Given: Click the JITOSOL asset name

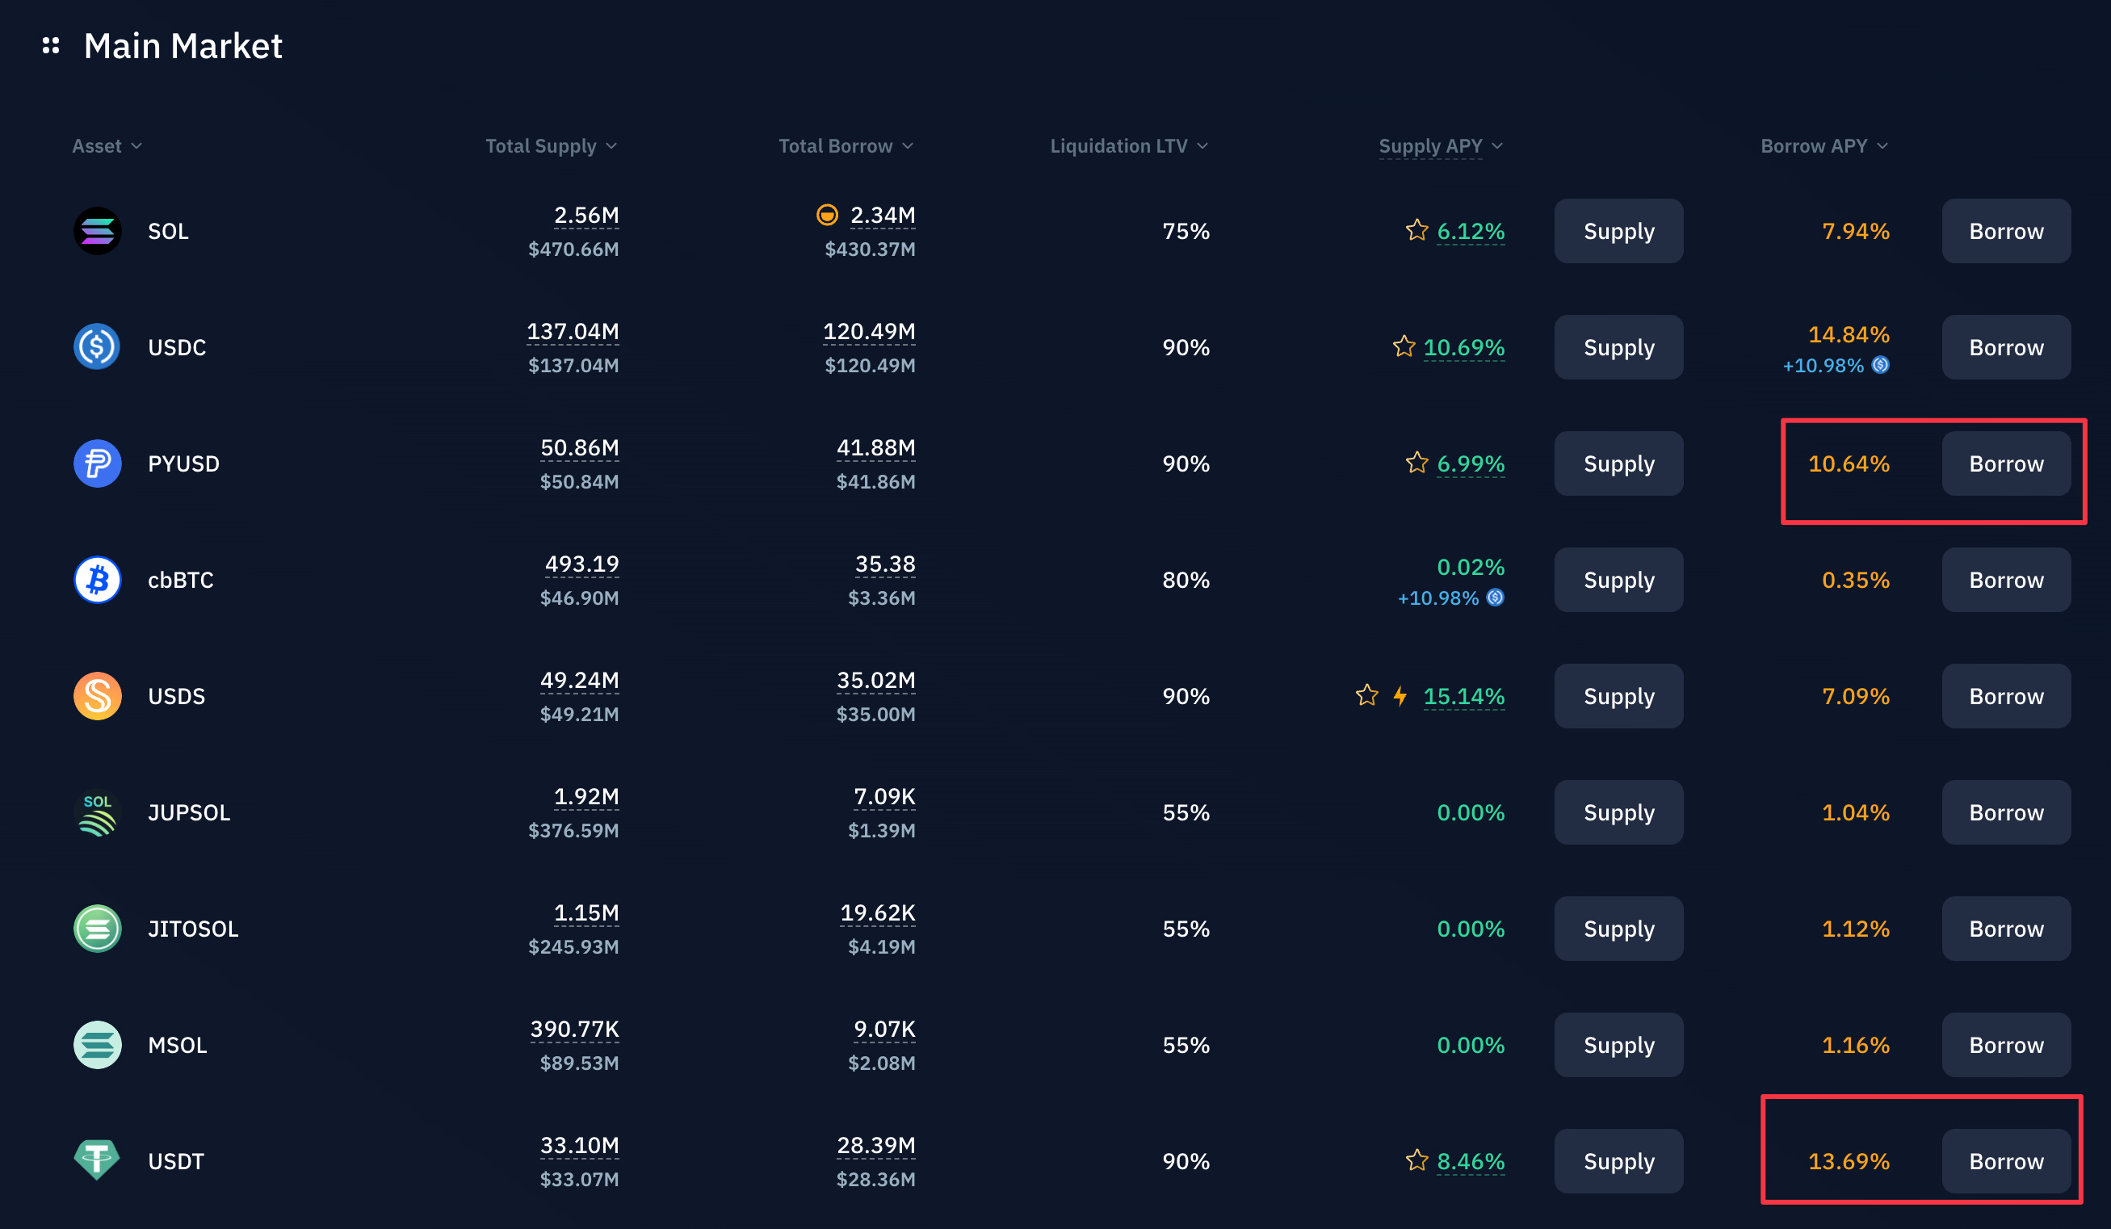Looking at the screenshot, I should tap(193, 929).
